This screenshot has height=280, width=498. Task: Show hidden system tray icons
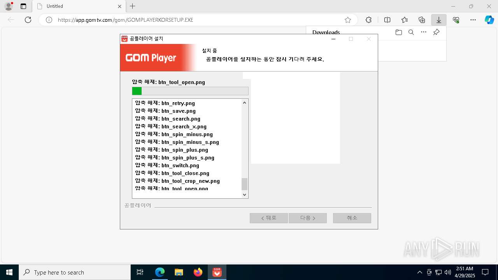419,272
